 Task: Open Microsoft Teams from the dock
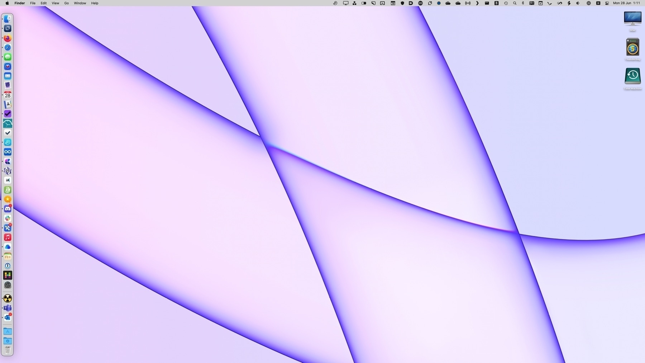[8, 308]
